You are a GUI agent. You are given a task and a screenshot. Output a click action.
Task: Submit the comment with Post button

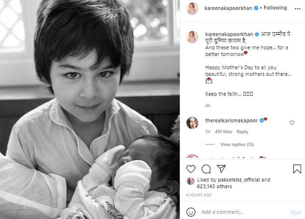(x=295, y=212)
